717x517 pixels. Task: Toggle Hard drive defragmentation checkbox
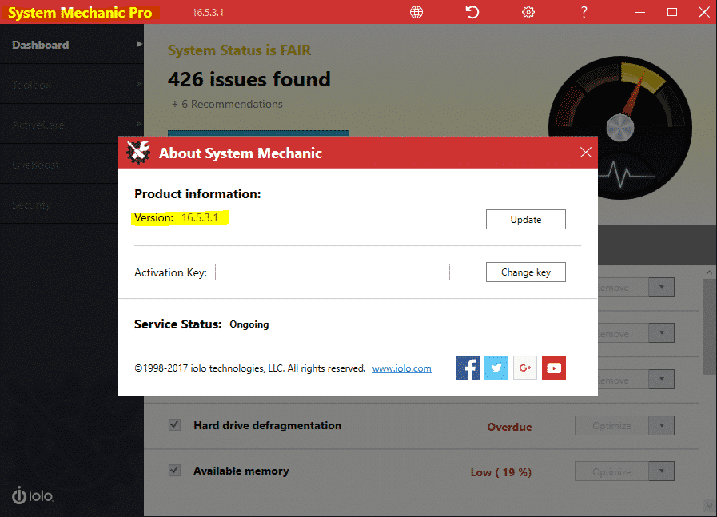tap(174, 424)
